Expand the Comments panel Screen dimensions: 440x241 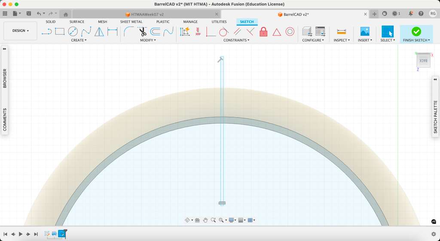pos(5,119)
